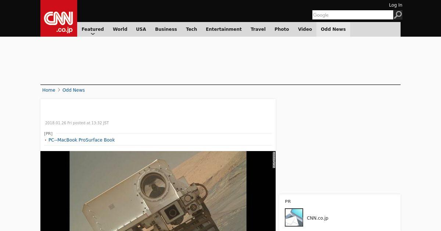Select the Video menu item
441x231 pixels.
click(305, 29)
